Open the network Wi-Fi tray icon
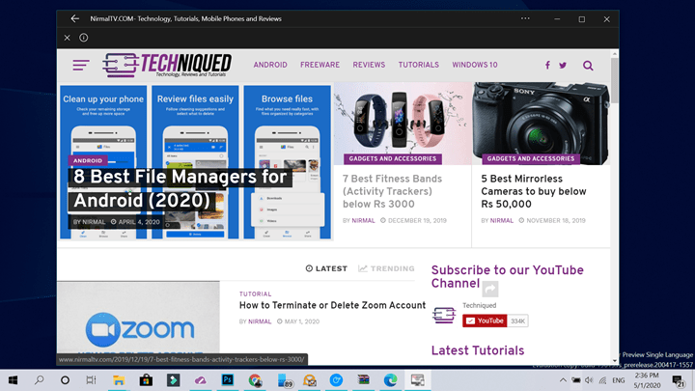Screen dimensions: 695x391 click(x=602, y=380)
